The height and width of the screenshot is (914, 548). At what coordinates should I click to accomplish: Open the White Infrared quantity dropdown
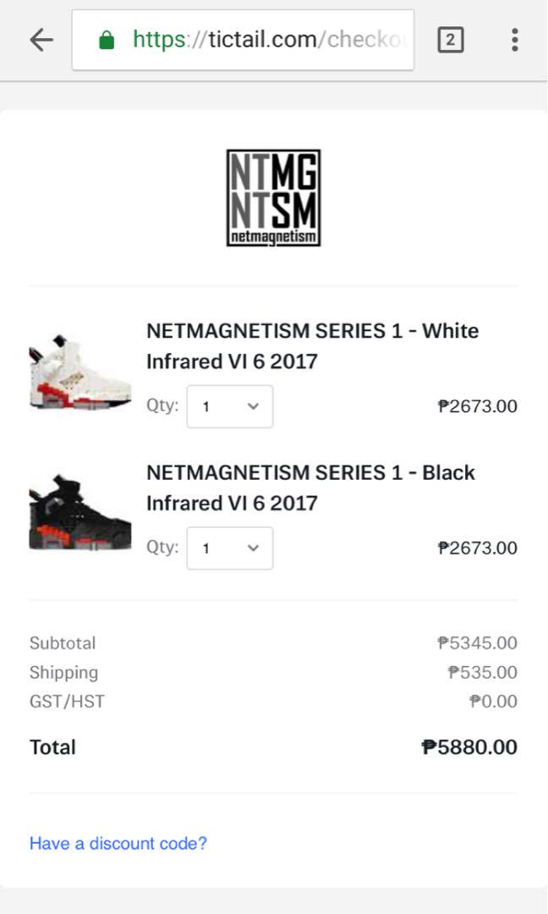click(230, 406)
